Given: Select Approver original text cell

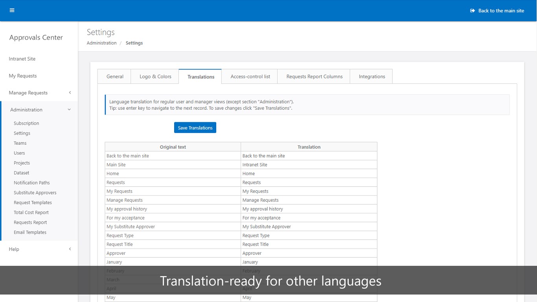Looking at the screenshot, I should (173, 253).
